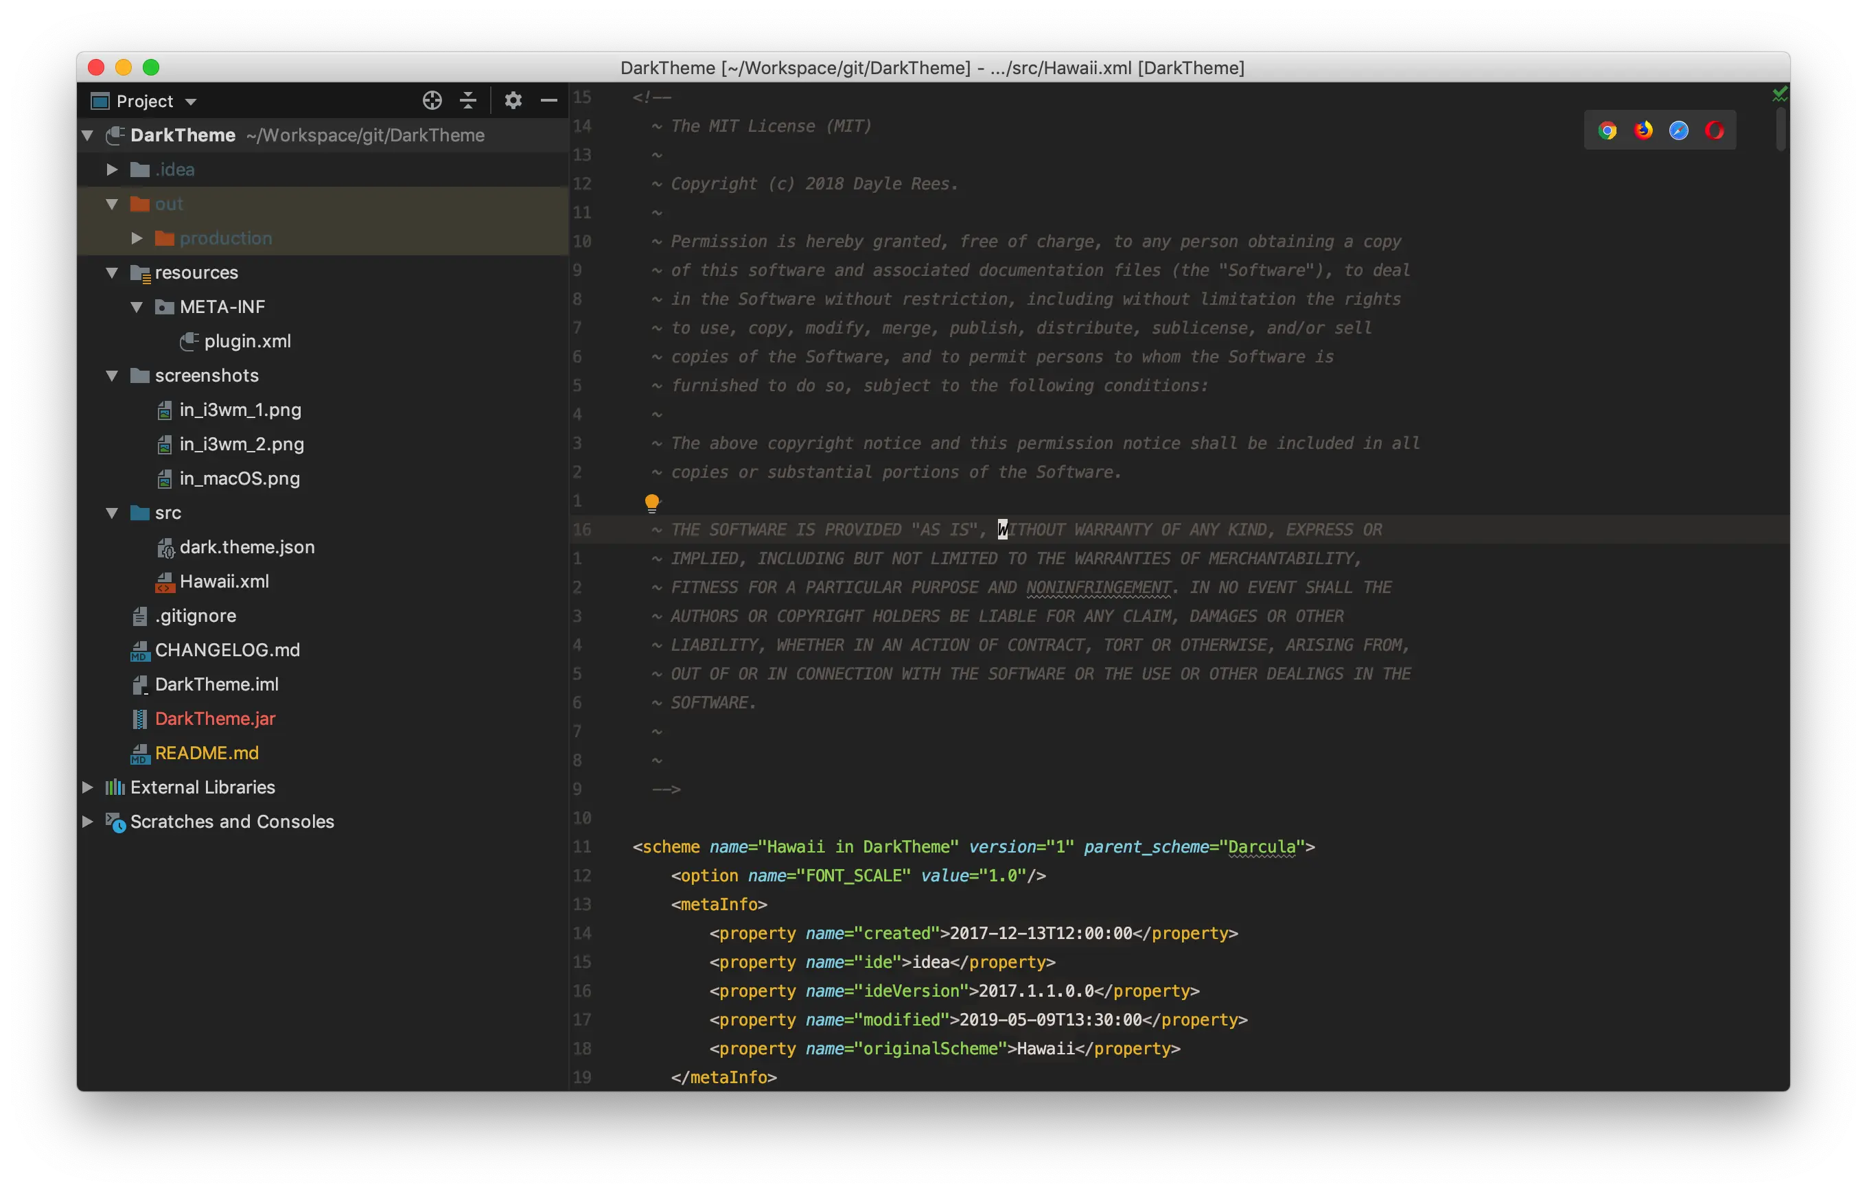Image resolution: width=1867 pixels, height=1193 pixels.
Task: Expand the .idea folder
Action: [112, 170]
